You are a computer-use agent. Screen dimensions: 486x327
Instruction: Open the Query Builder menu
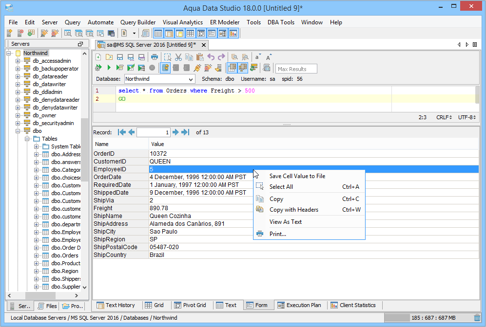(x=138, y=22)
